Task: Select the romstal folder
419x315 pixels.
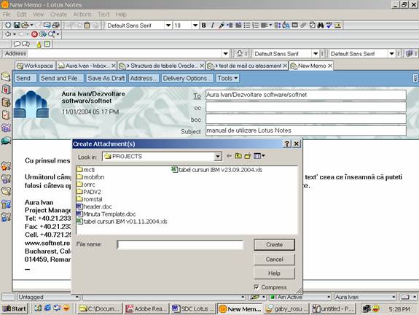Action: [x=89, y=199]
